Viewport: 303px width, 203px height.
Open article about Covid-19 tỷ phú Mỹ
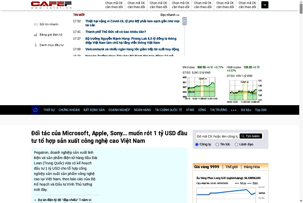132,23
